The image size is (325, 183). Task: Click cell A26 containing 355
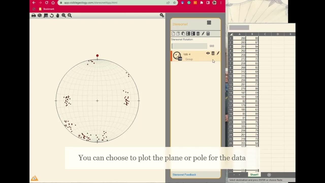pyautogui.click(x=239, y=143)
